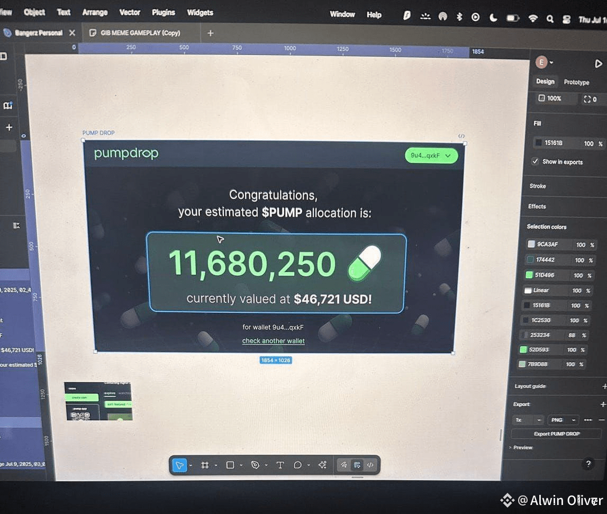The height and width of the screenshot is (514, 607).
Task: Open the PNG format dropdown
Action: coord(563,420)
